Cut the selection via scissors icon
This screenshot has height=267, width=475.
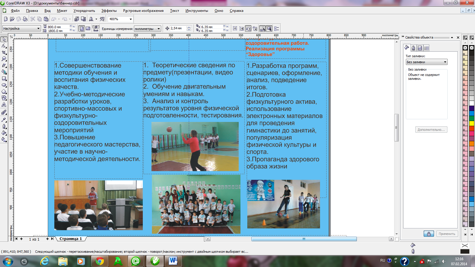(33, 19)
